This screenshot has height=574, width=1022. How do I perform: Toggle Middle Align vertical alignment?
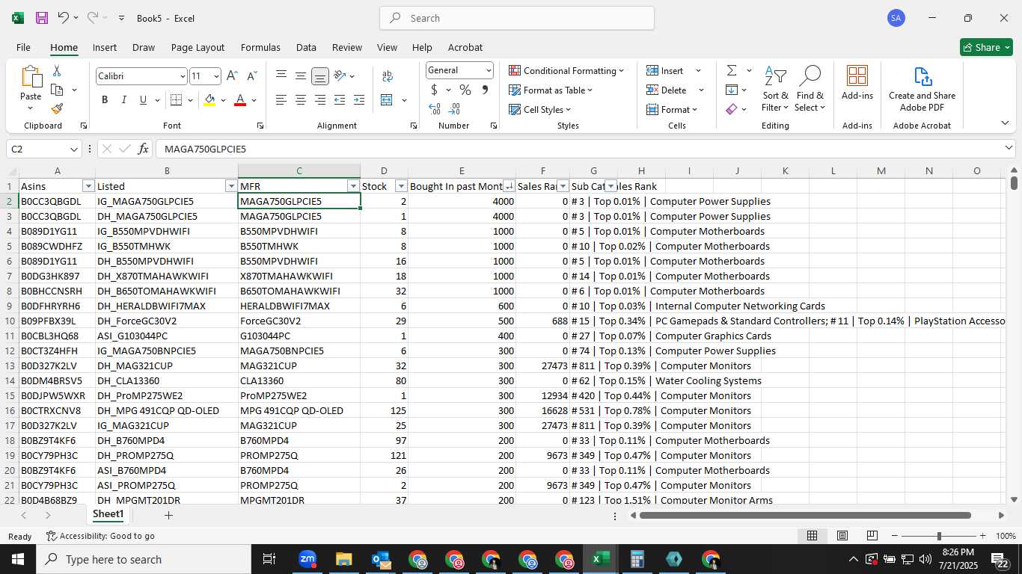tap(300, 76)
